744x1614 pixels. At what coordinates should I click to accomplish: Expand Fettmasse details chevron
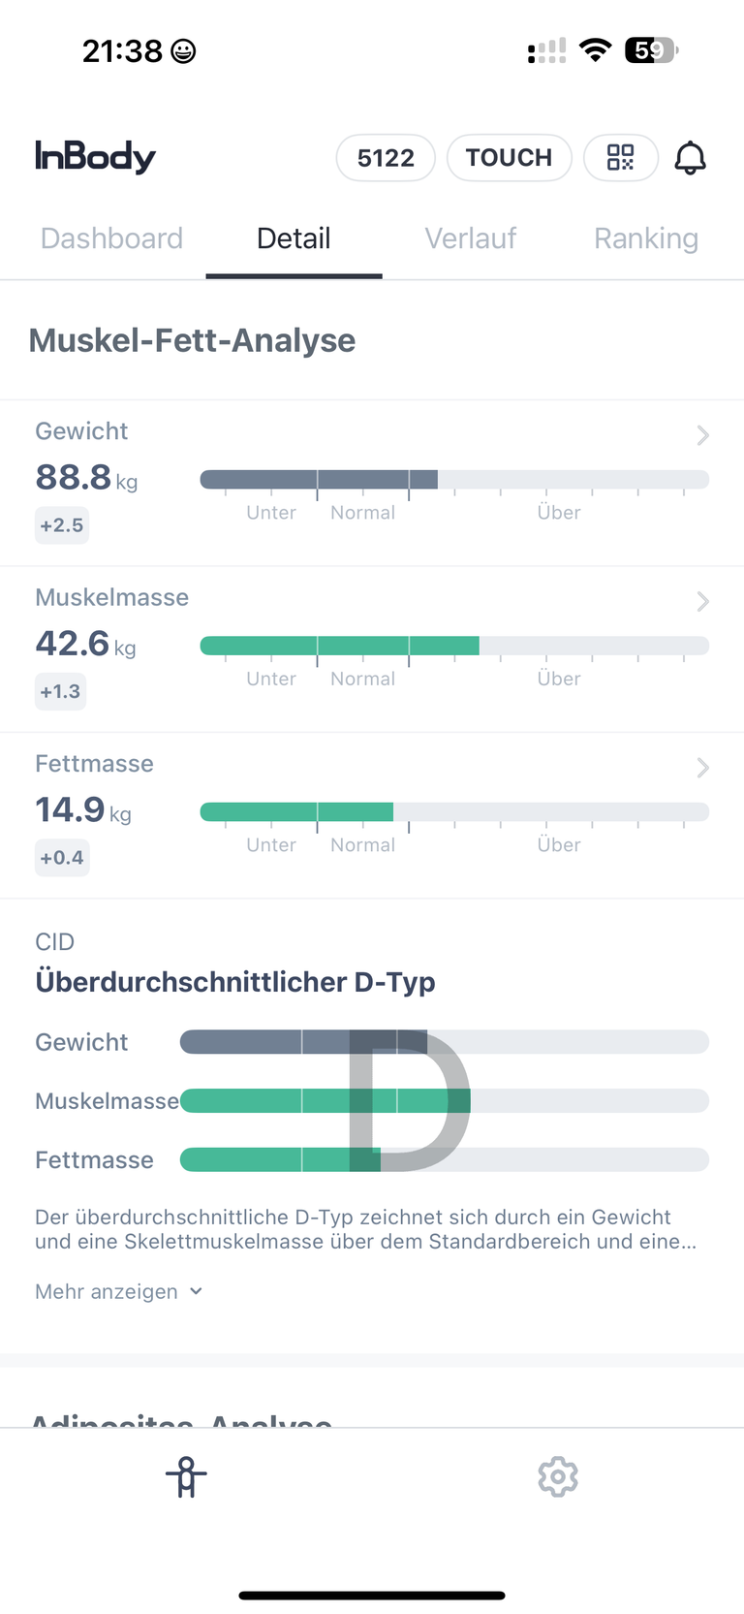coord(703,768)
